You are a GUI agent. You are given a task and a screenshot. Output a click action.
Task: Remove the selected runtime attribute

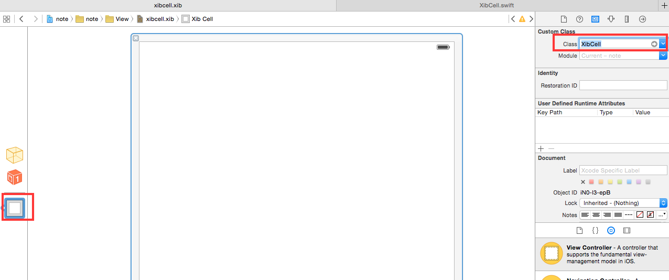(x=551, y=149)
